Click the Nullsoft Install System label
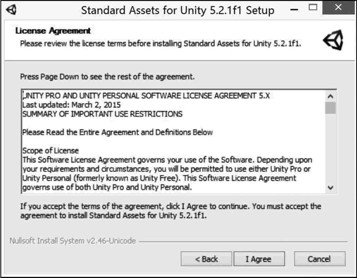This screenshot has height=278, width=357. point(72,241)
